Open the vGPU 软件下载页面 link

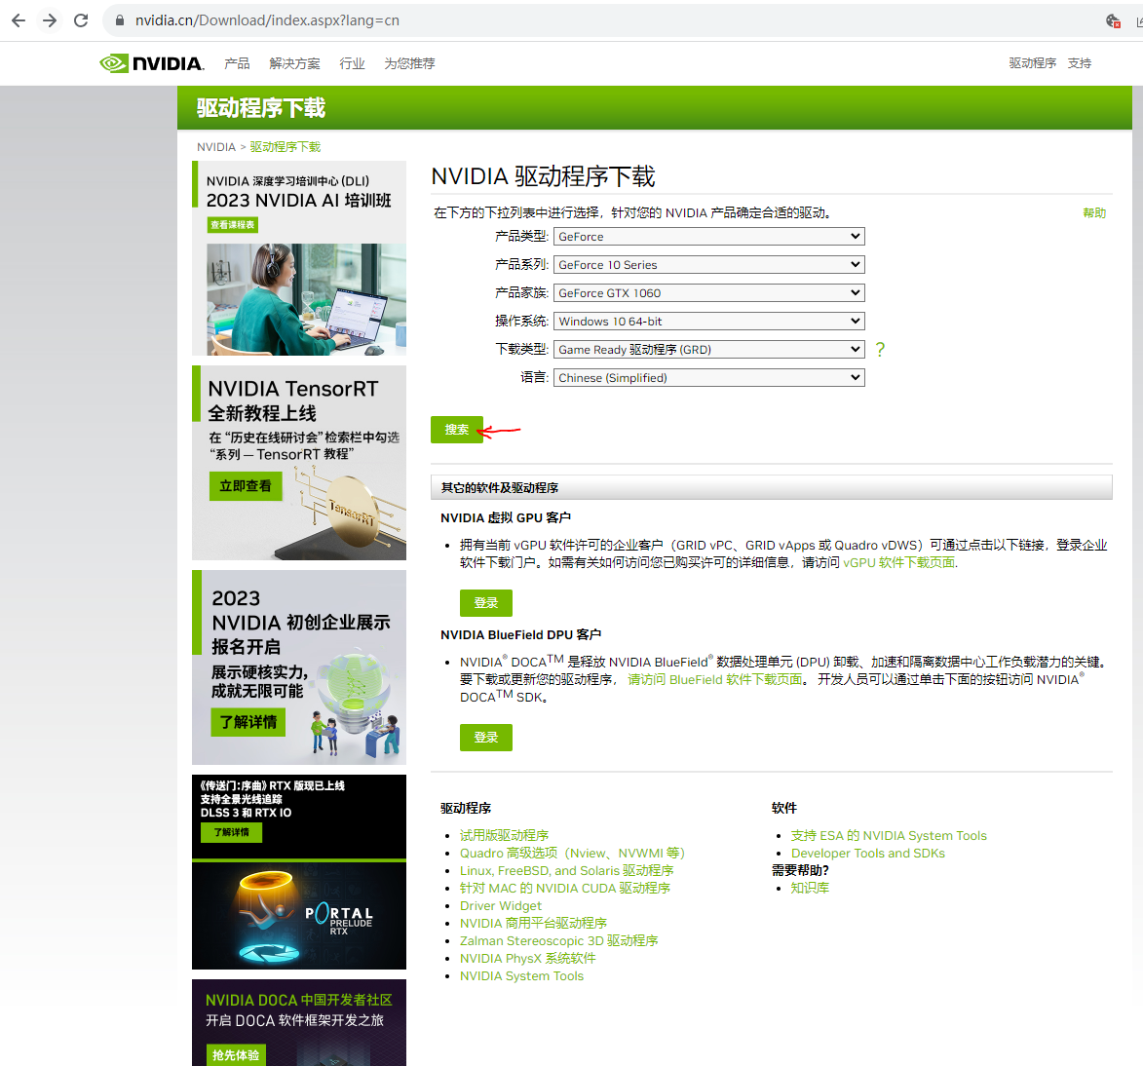(x=898, y=563)
